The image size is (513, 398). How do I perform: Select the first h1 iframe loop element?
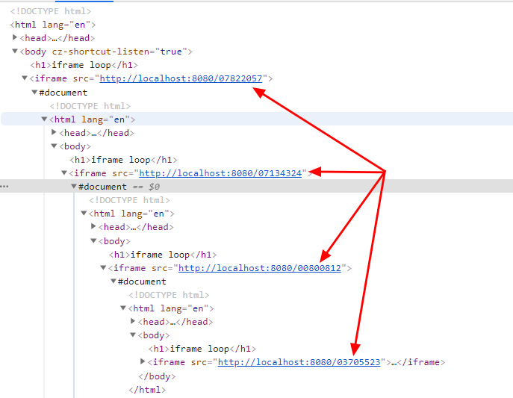tap(84, 65)
